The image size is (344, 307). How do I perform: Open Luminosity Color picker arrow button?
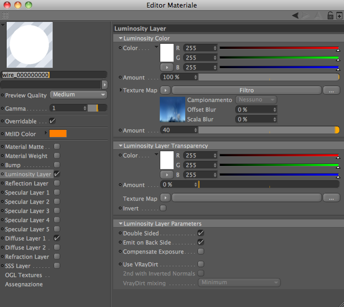166,67
